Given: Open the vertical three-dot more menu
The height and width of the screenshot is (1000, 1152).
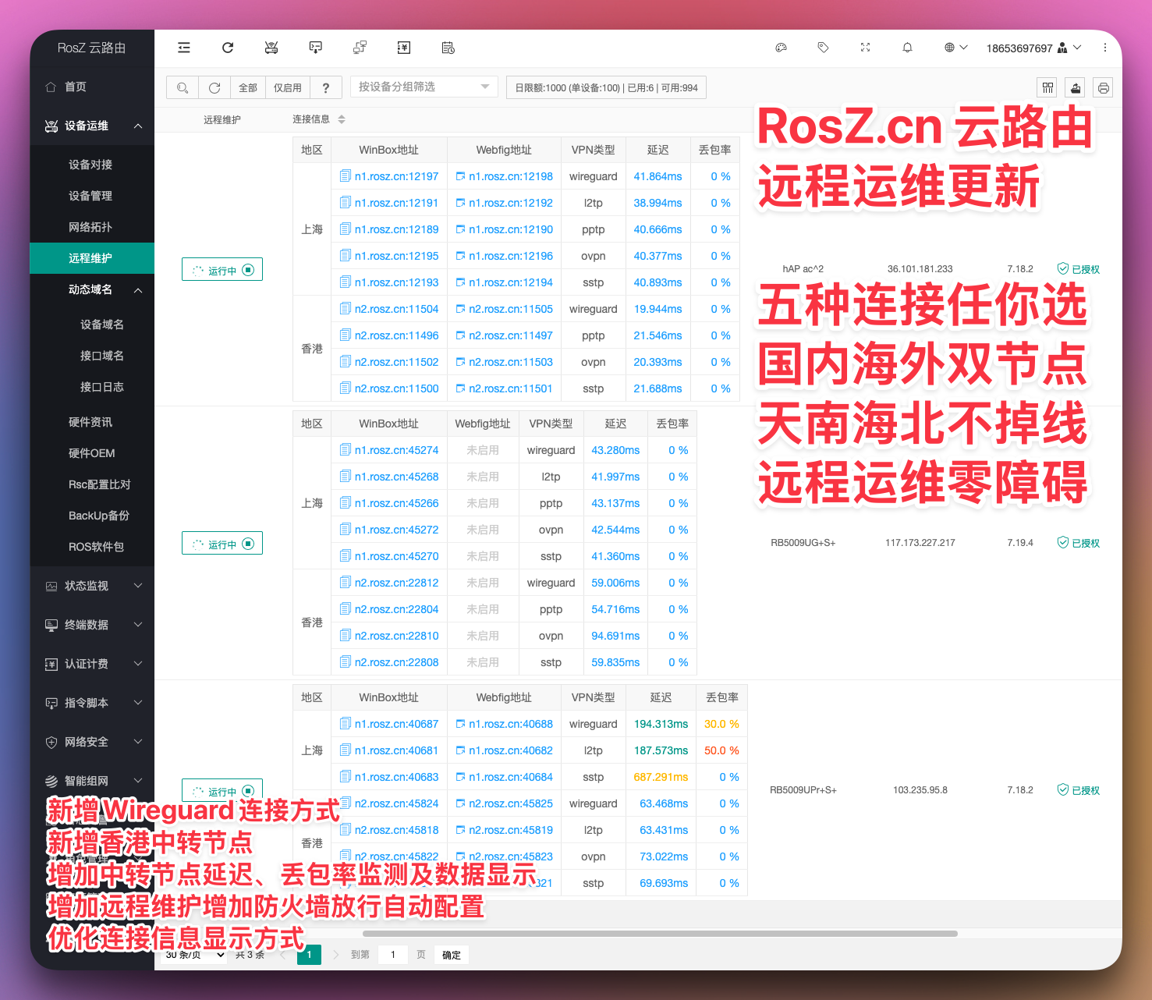Looking at the screenshot, I should (1104, 48).
